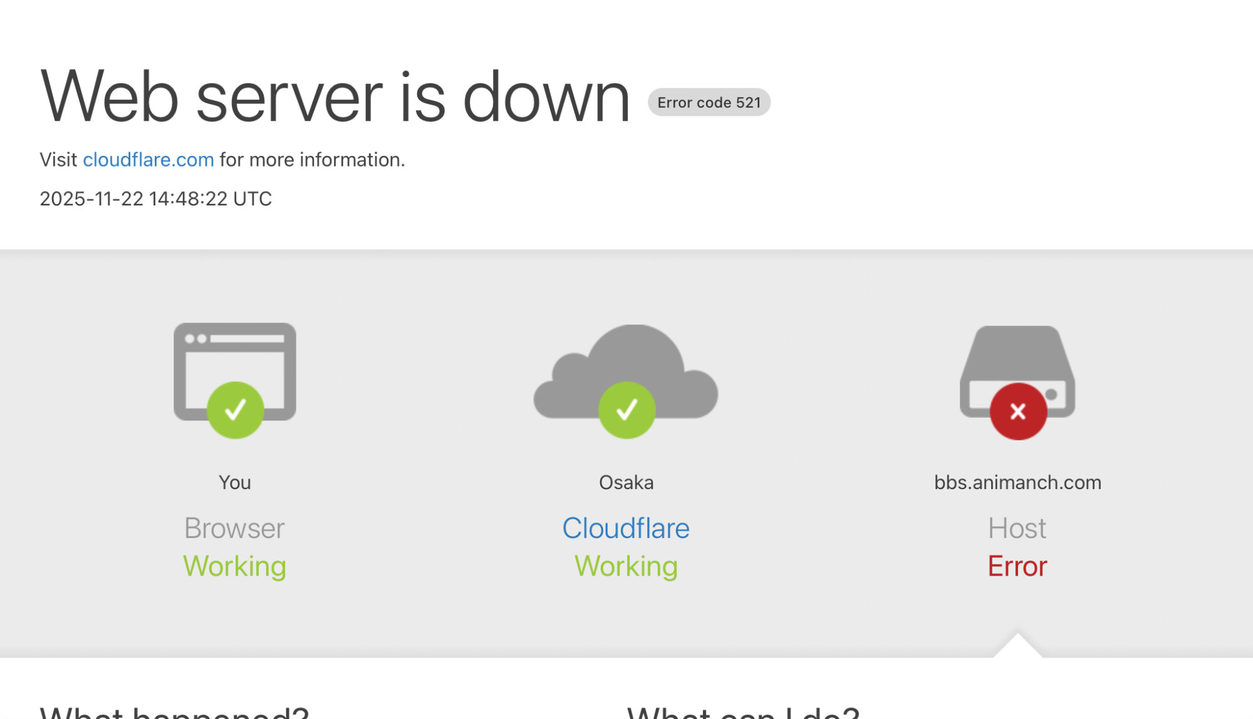Click the gray Browser label
Screen dimensions: 1253x719
234,528
